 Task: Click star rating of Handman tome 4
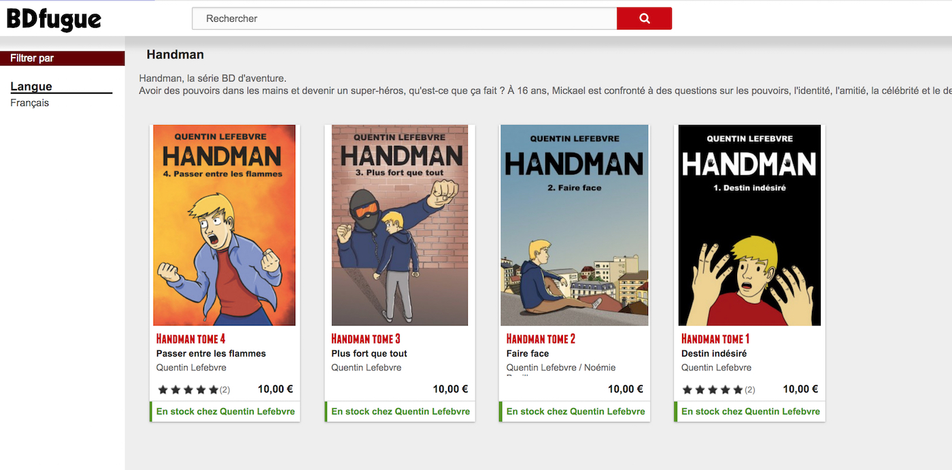pyautogui.click(x=188, y=390)
